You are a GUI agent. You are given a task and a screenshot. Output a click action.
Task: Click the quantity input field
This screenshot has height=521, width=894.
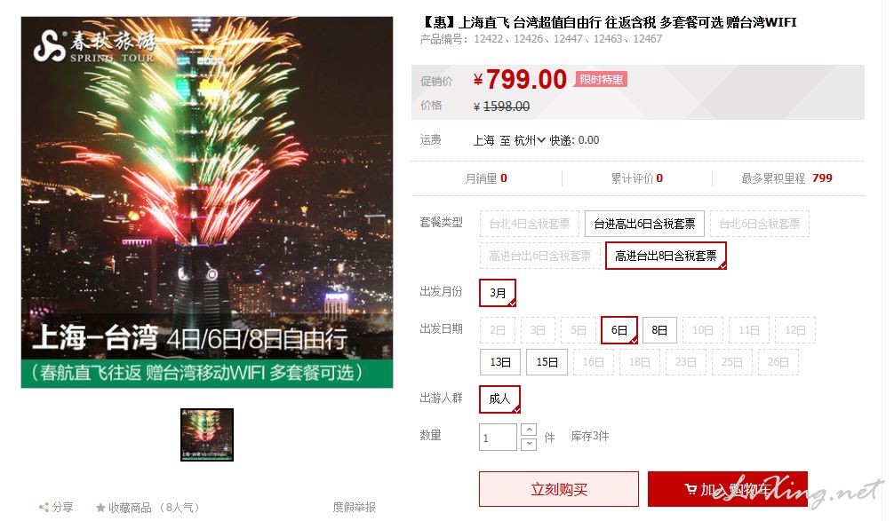498,438
